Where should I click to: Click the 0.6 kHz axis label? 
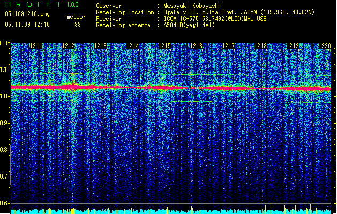(4, 203)
